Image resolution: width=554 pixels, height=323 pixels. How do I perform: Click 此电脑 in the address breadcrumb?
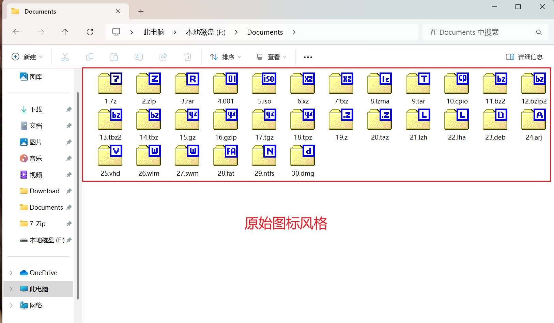(x=154, y=32)
